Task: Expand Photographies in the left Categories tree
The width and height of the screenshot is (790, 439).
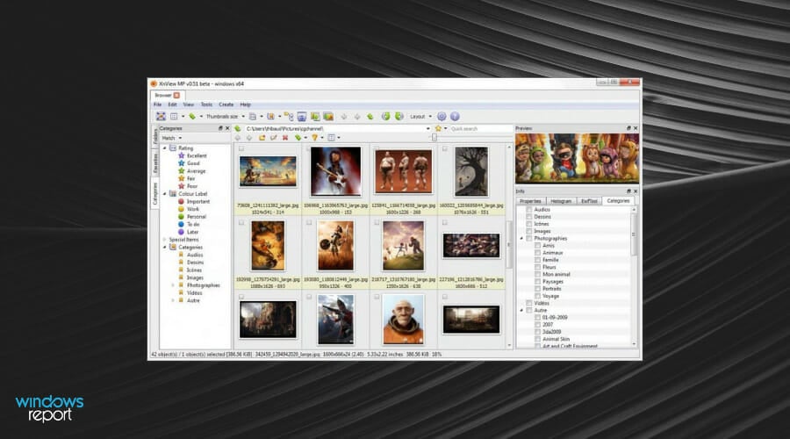Action: click(173, 285)
